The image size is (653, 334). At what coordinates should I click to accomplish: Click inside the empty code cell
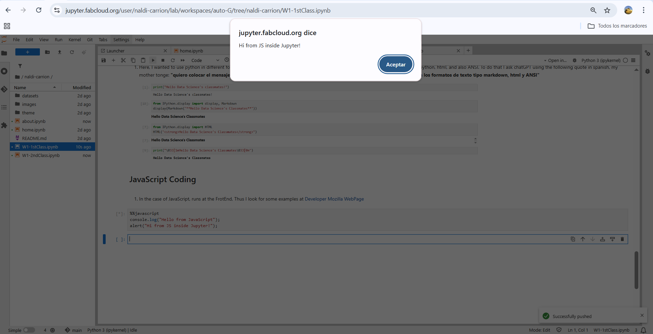click(239, 239)
